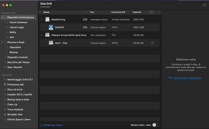The height and width of the screenshot is (129, 209).
Task: Click the Dispositivi Android phone icon
Action: (x=5, y=57)
